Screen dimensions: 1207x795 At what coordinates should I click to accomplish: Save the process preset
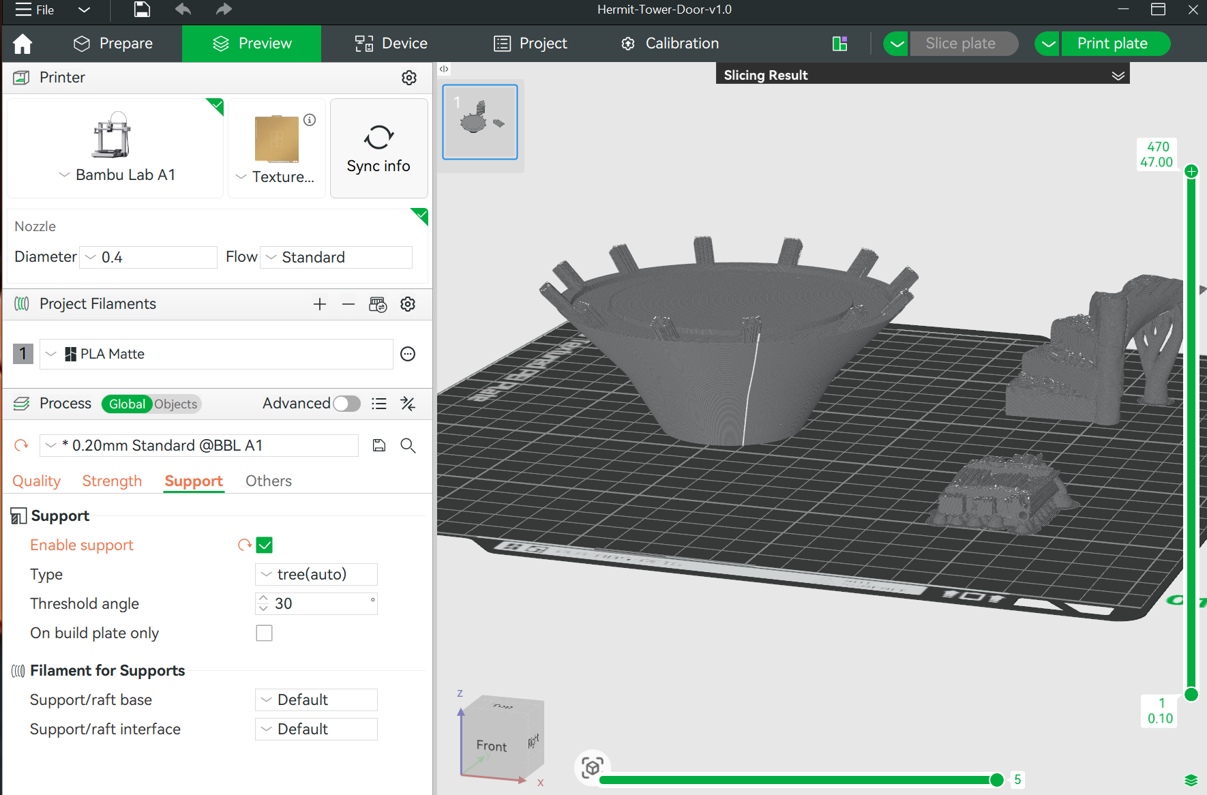coord(379,445)
